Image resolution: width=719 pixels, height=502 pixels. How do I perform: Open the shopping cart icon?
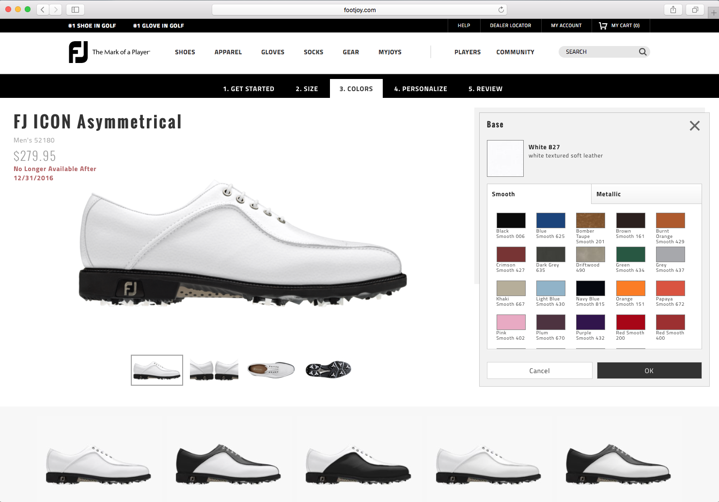tap(603, 26)
